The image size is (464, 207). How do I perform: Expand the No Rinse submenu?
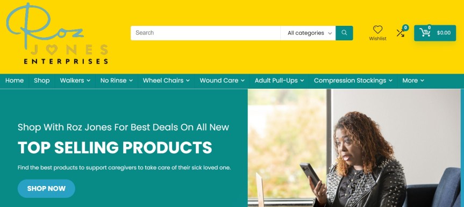pos(117,81)
